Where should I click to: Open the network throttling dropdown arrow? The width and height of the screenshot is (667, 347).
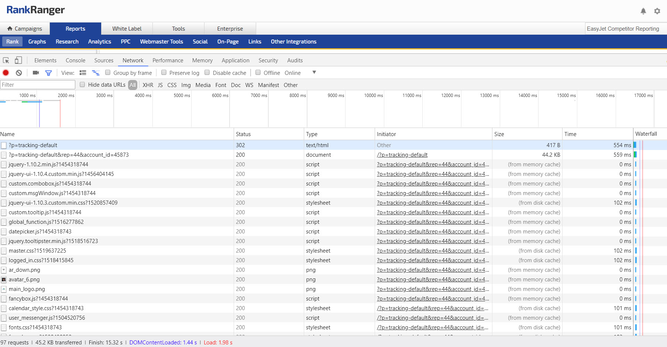pyautogui.click(x=314, y=72)
